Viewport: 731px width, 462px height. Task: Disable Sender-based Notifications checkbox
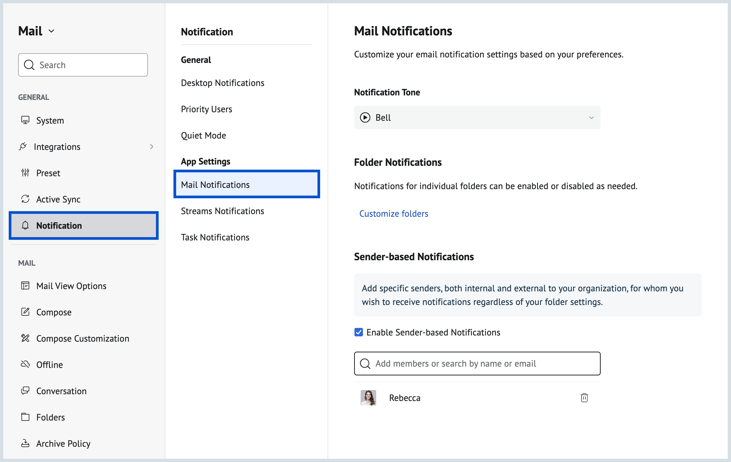tap(358, 332)
